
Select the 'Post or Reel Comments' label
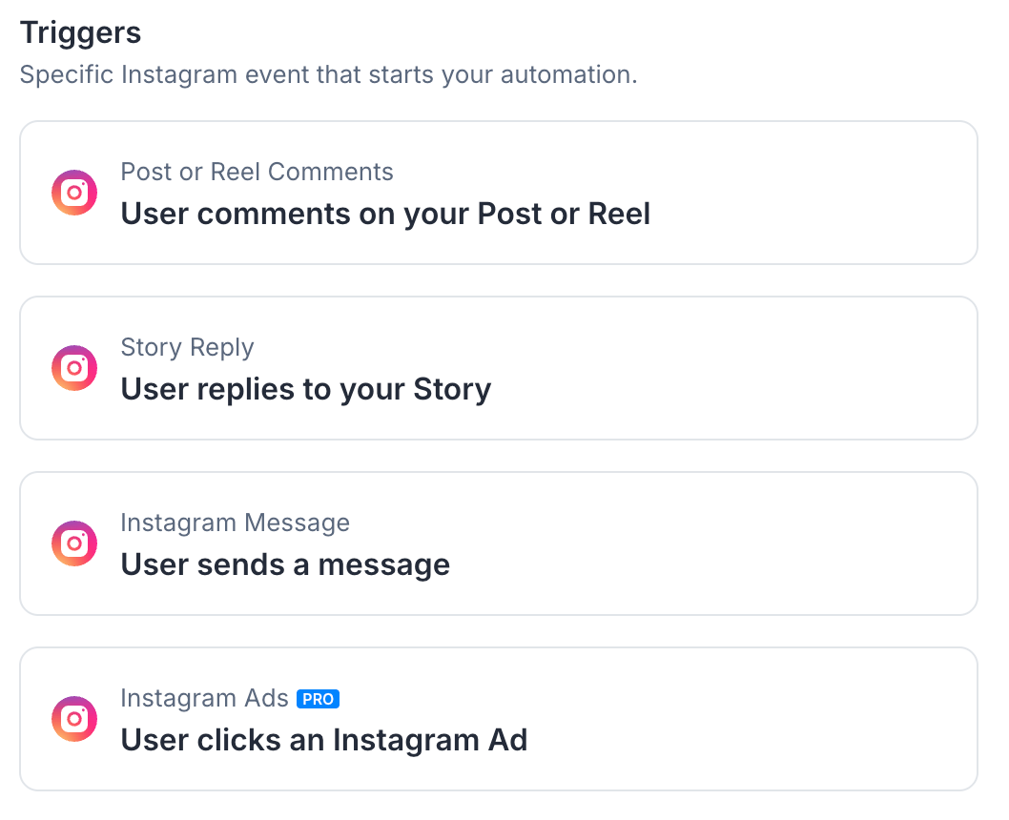(257, 172)
